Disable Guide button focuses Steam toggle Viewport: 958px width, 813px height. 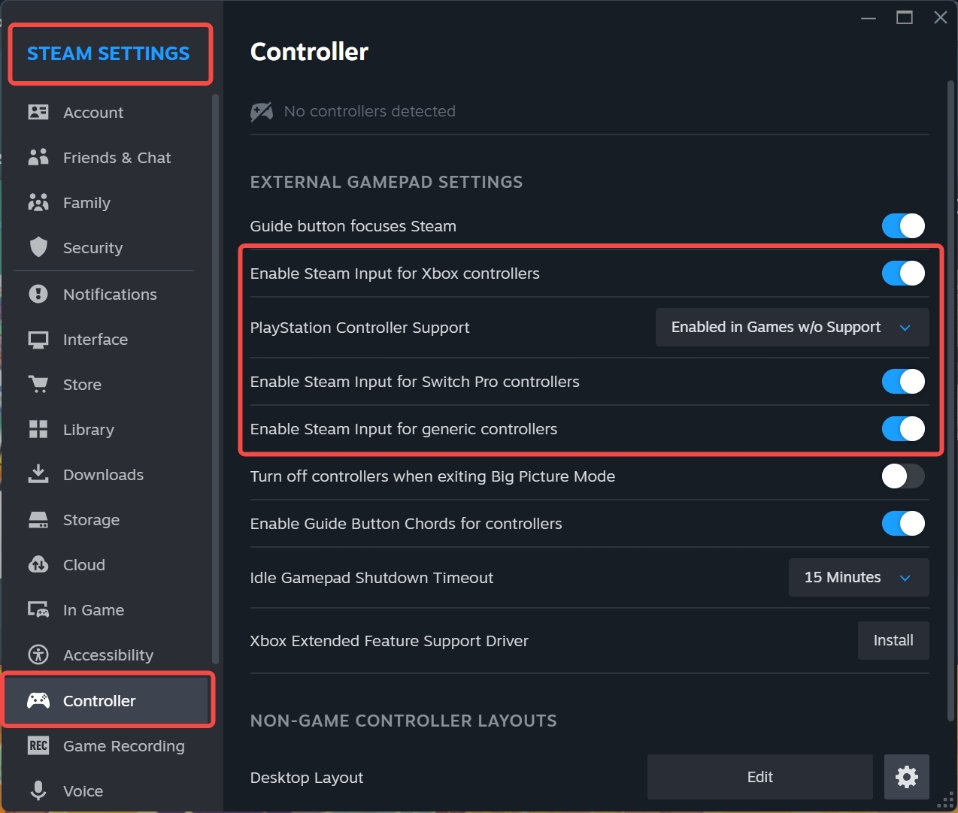pos(902,226)
